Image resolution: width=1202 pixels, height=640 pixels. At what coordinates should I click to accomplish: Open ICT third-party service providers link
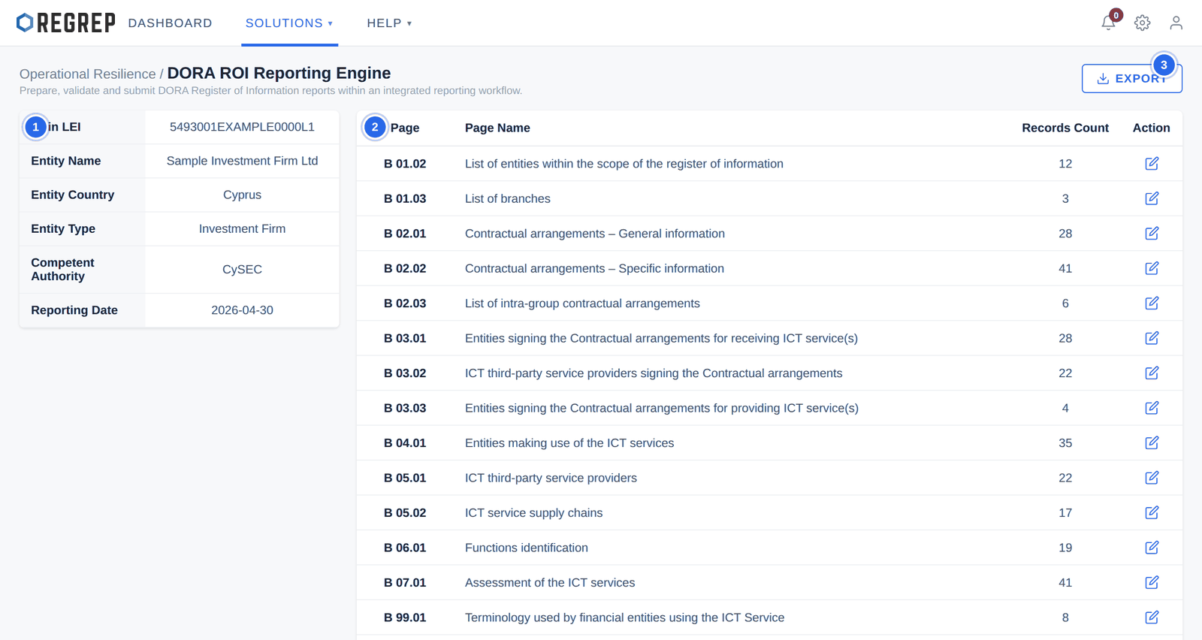(x=551, y=478)
